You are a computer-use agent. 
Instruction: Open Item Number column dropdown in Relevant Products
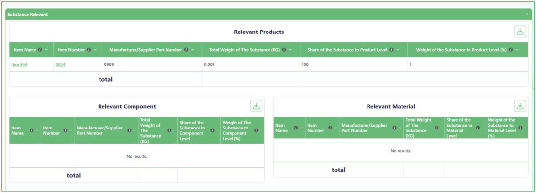click(95, 50)
